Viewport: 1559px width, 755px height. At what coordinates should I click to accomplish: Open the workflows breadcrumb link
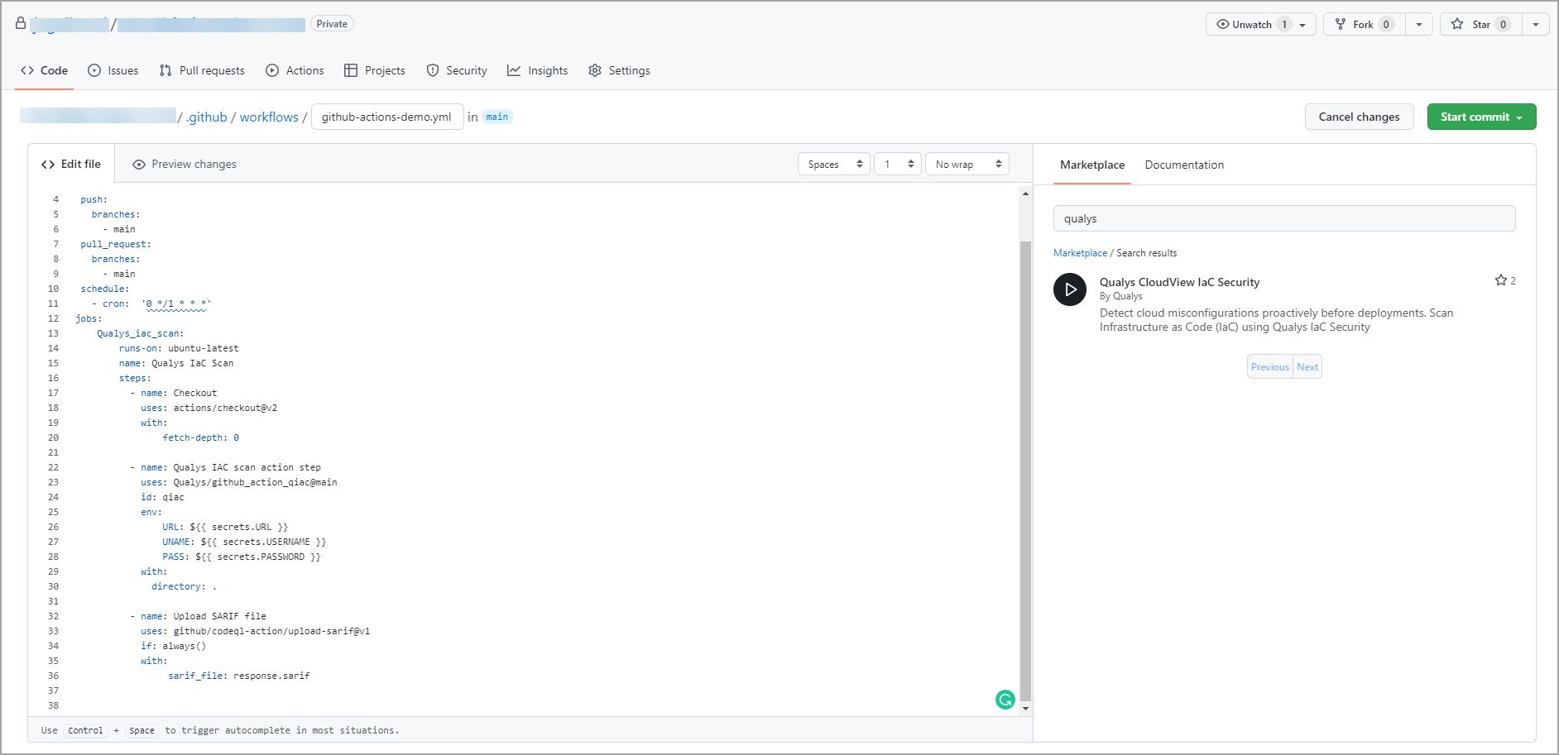268,117
